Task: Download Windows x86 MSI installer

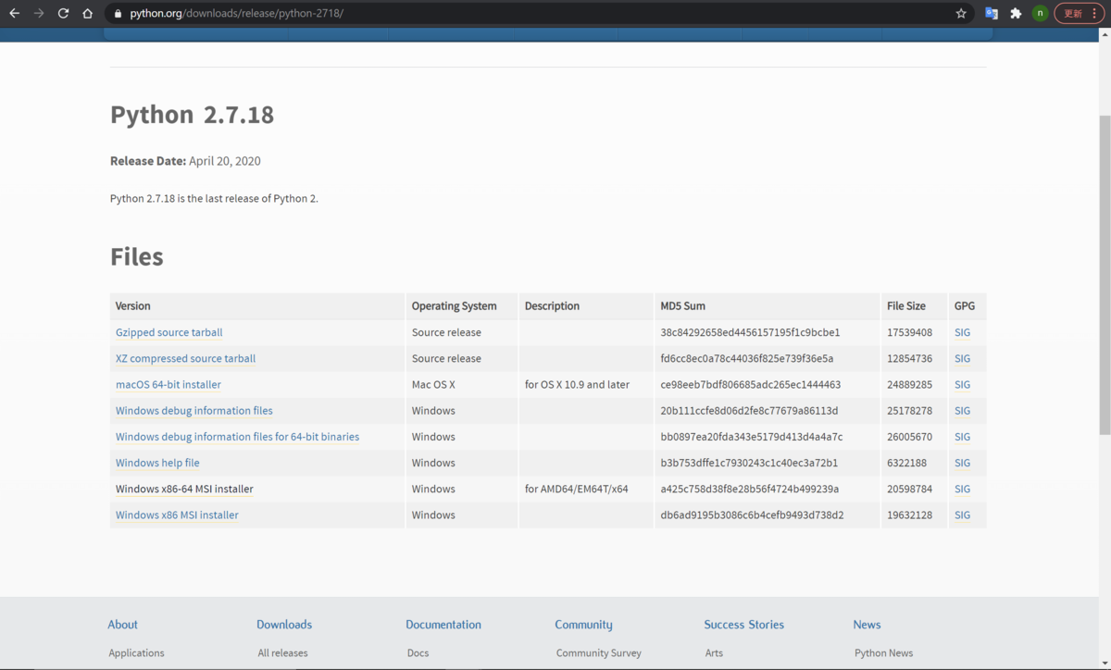Action: 177,515
